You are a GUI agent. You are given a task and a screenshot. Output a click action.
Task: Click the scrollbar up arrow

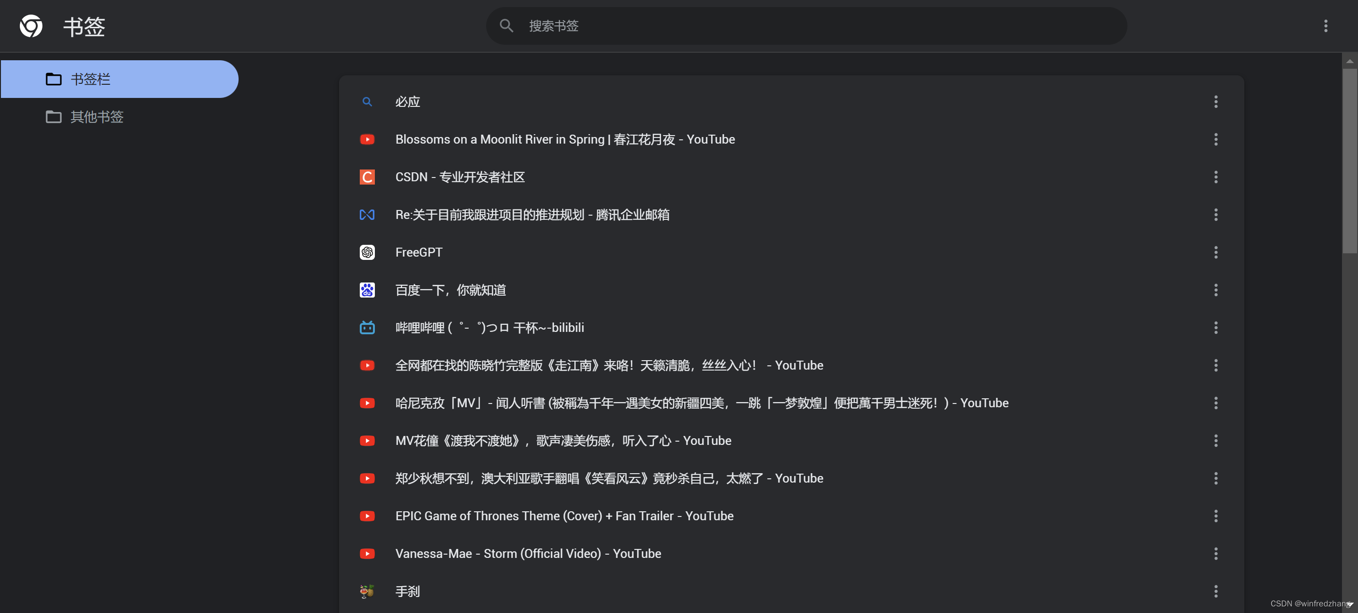coord(1350,61)
